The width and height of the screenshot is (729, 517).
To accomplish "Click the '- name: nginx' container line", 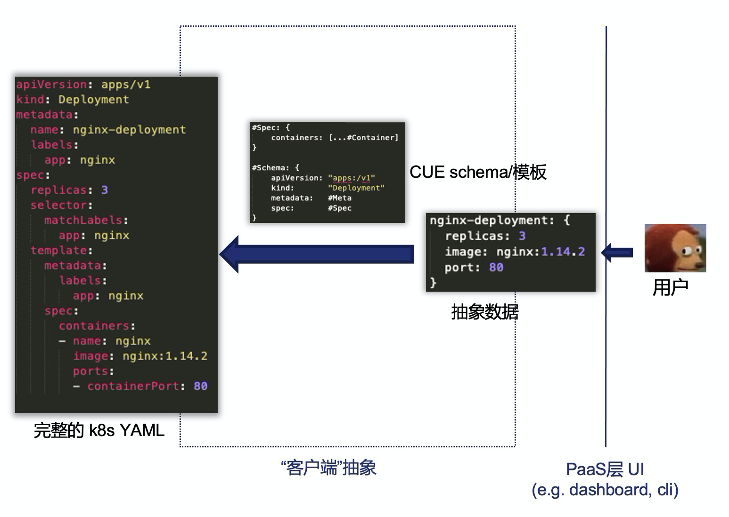I will 105,341.
